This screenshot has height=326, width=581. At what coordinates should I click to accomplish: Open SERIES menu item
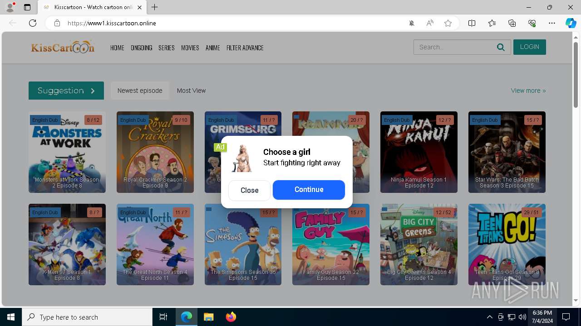point(167,48)
